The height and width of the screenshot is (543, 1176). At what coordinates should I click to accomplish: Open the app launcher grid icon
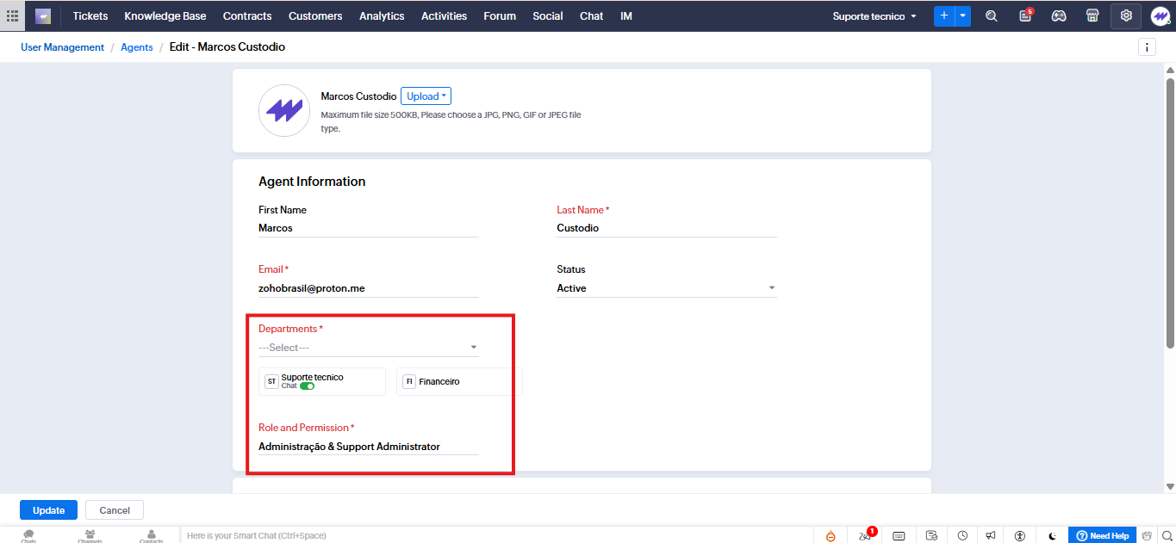[x=13, y=15]
